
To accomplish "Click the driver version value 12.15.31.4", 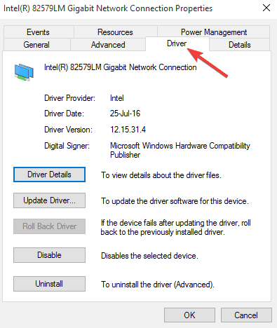I will pyautogui.click(x=128, y=130).
